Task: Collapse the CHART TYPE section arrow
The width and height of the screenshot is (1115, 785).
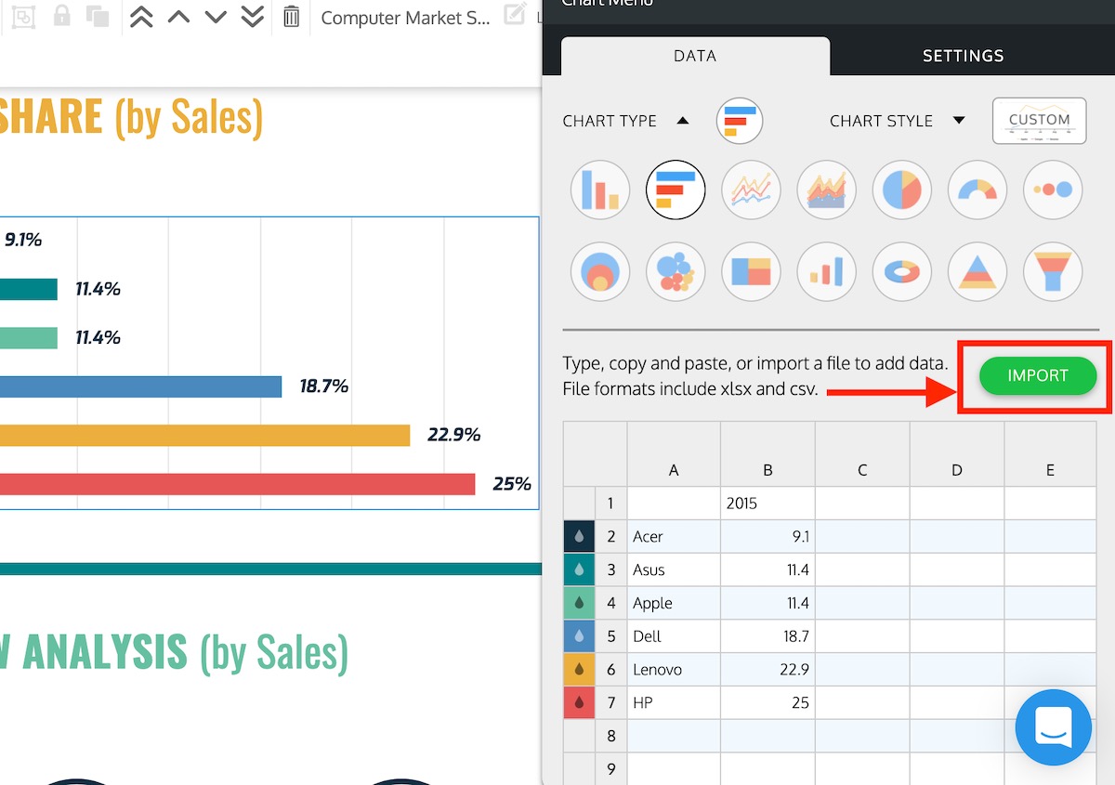Action: [x=683, y=121]
